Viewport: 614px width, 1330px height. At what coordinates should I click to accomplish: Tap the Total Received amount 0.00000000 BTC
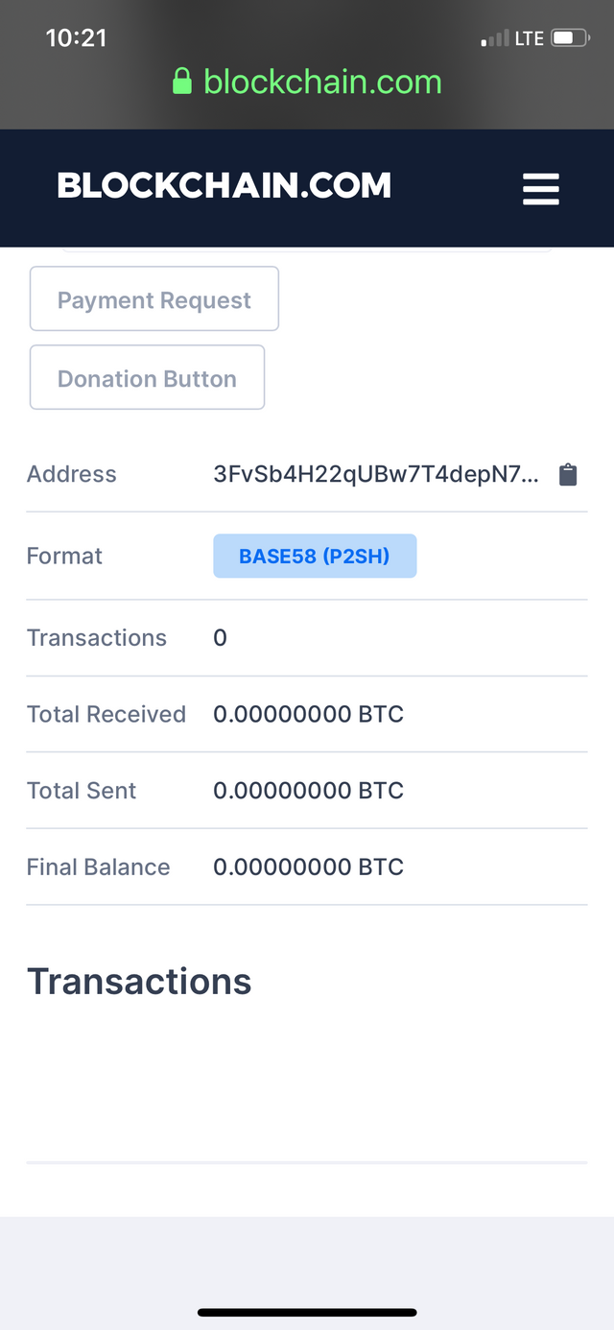[x=308, y=714]
